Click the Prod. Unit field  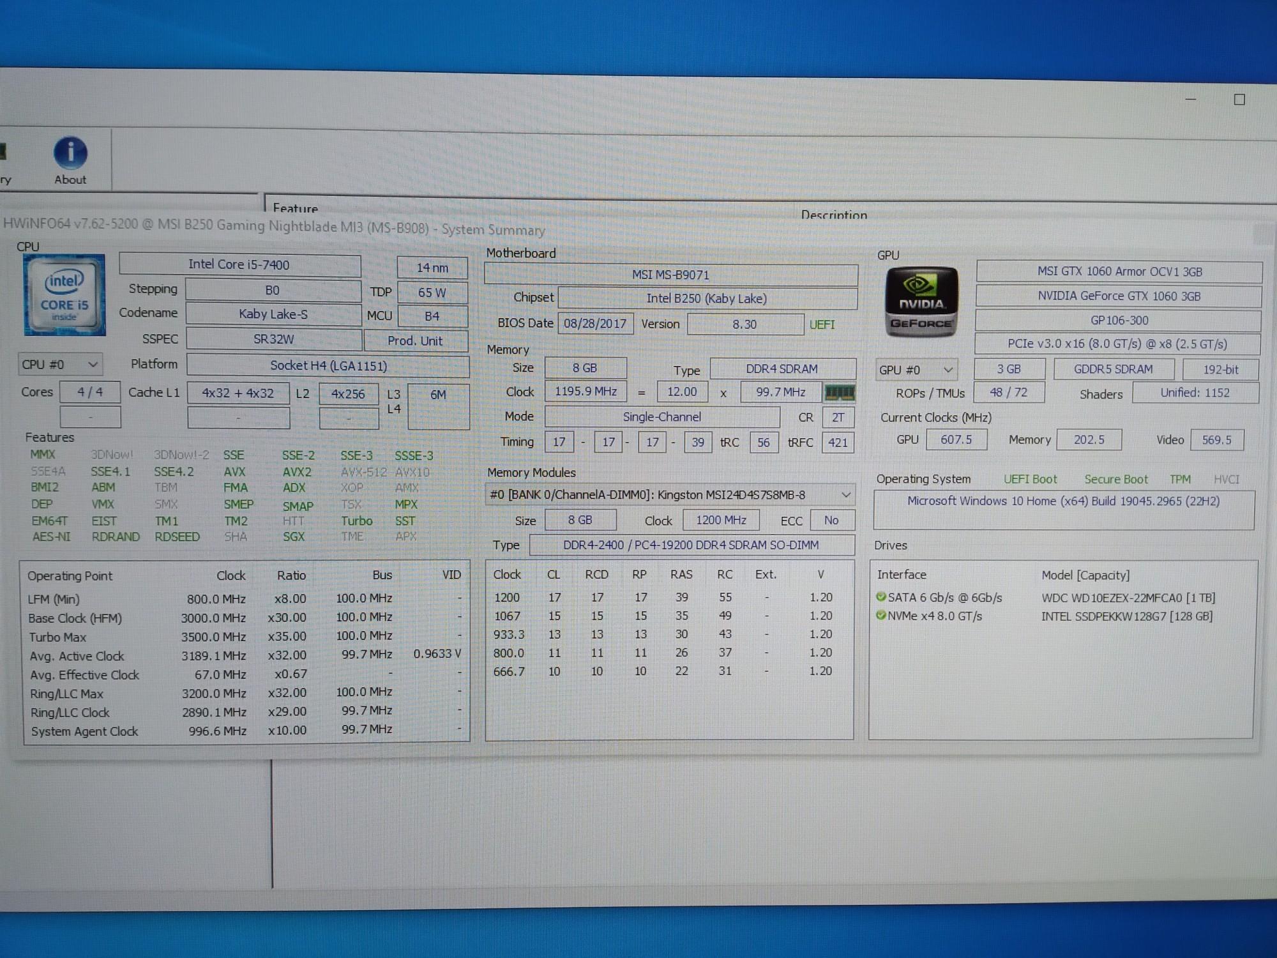[x=415, y=341]
